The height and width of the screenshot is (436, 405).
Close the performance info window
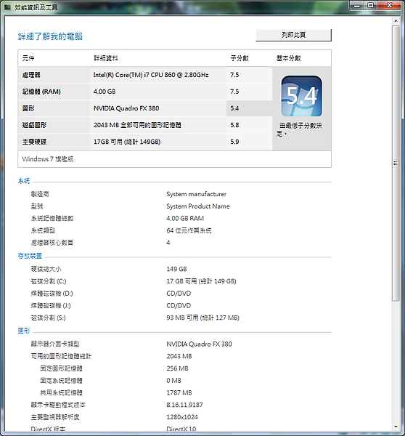(x=390, y=5)
